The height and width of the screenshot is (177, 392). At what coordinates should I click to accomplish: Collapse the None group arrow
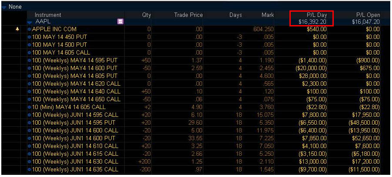click(3, 7)
